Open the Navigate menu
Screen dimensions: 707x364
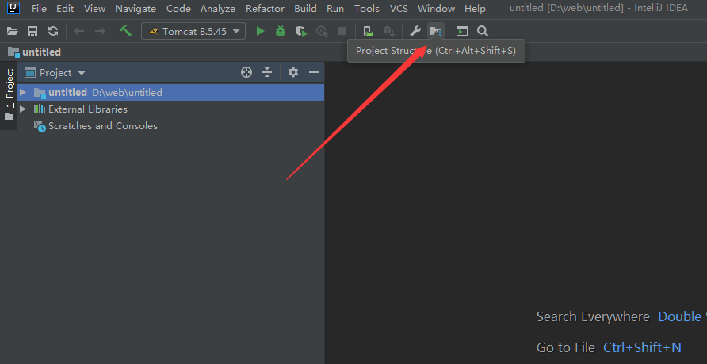136,9
